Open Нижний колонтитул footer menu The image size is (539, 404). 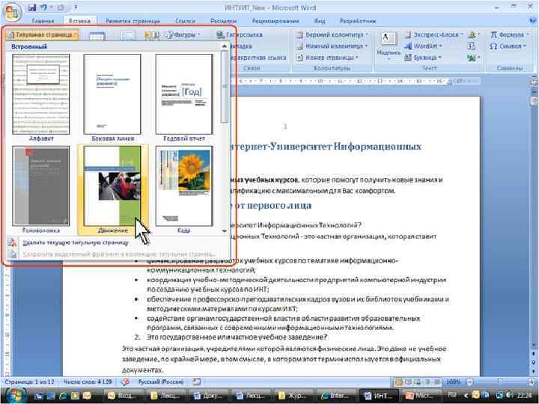tap(332, 46)
